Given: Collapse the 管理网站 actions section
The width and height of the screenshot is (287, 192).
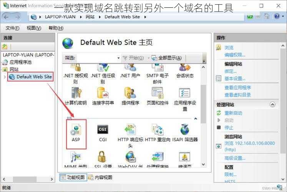Looking at the screenshot, I should [x=272, y=104].
